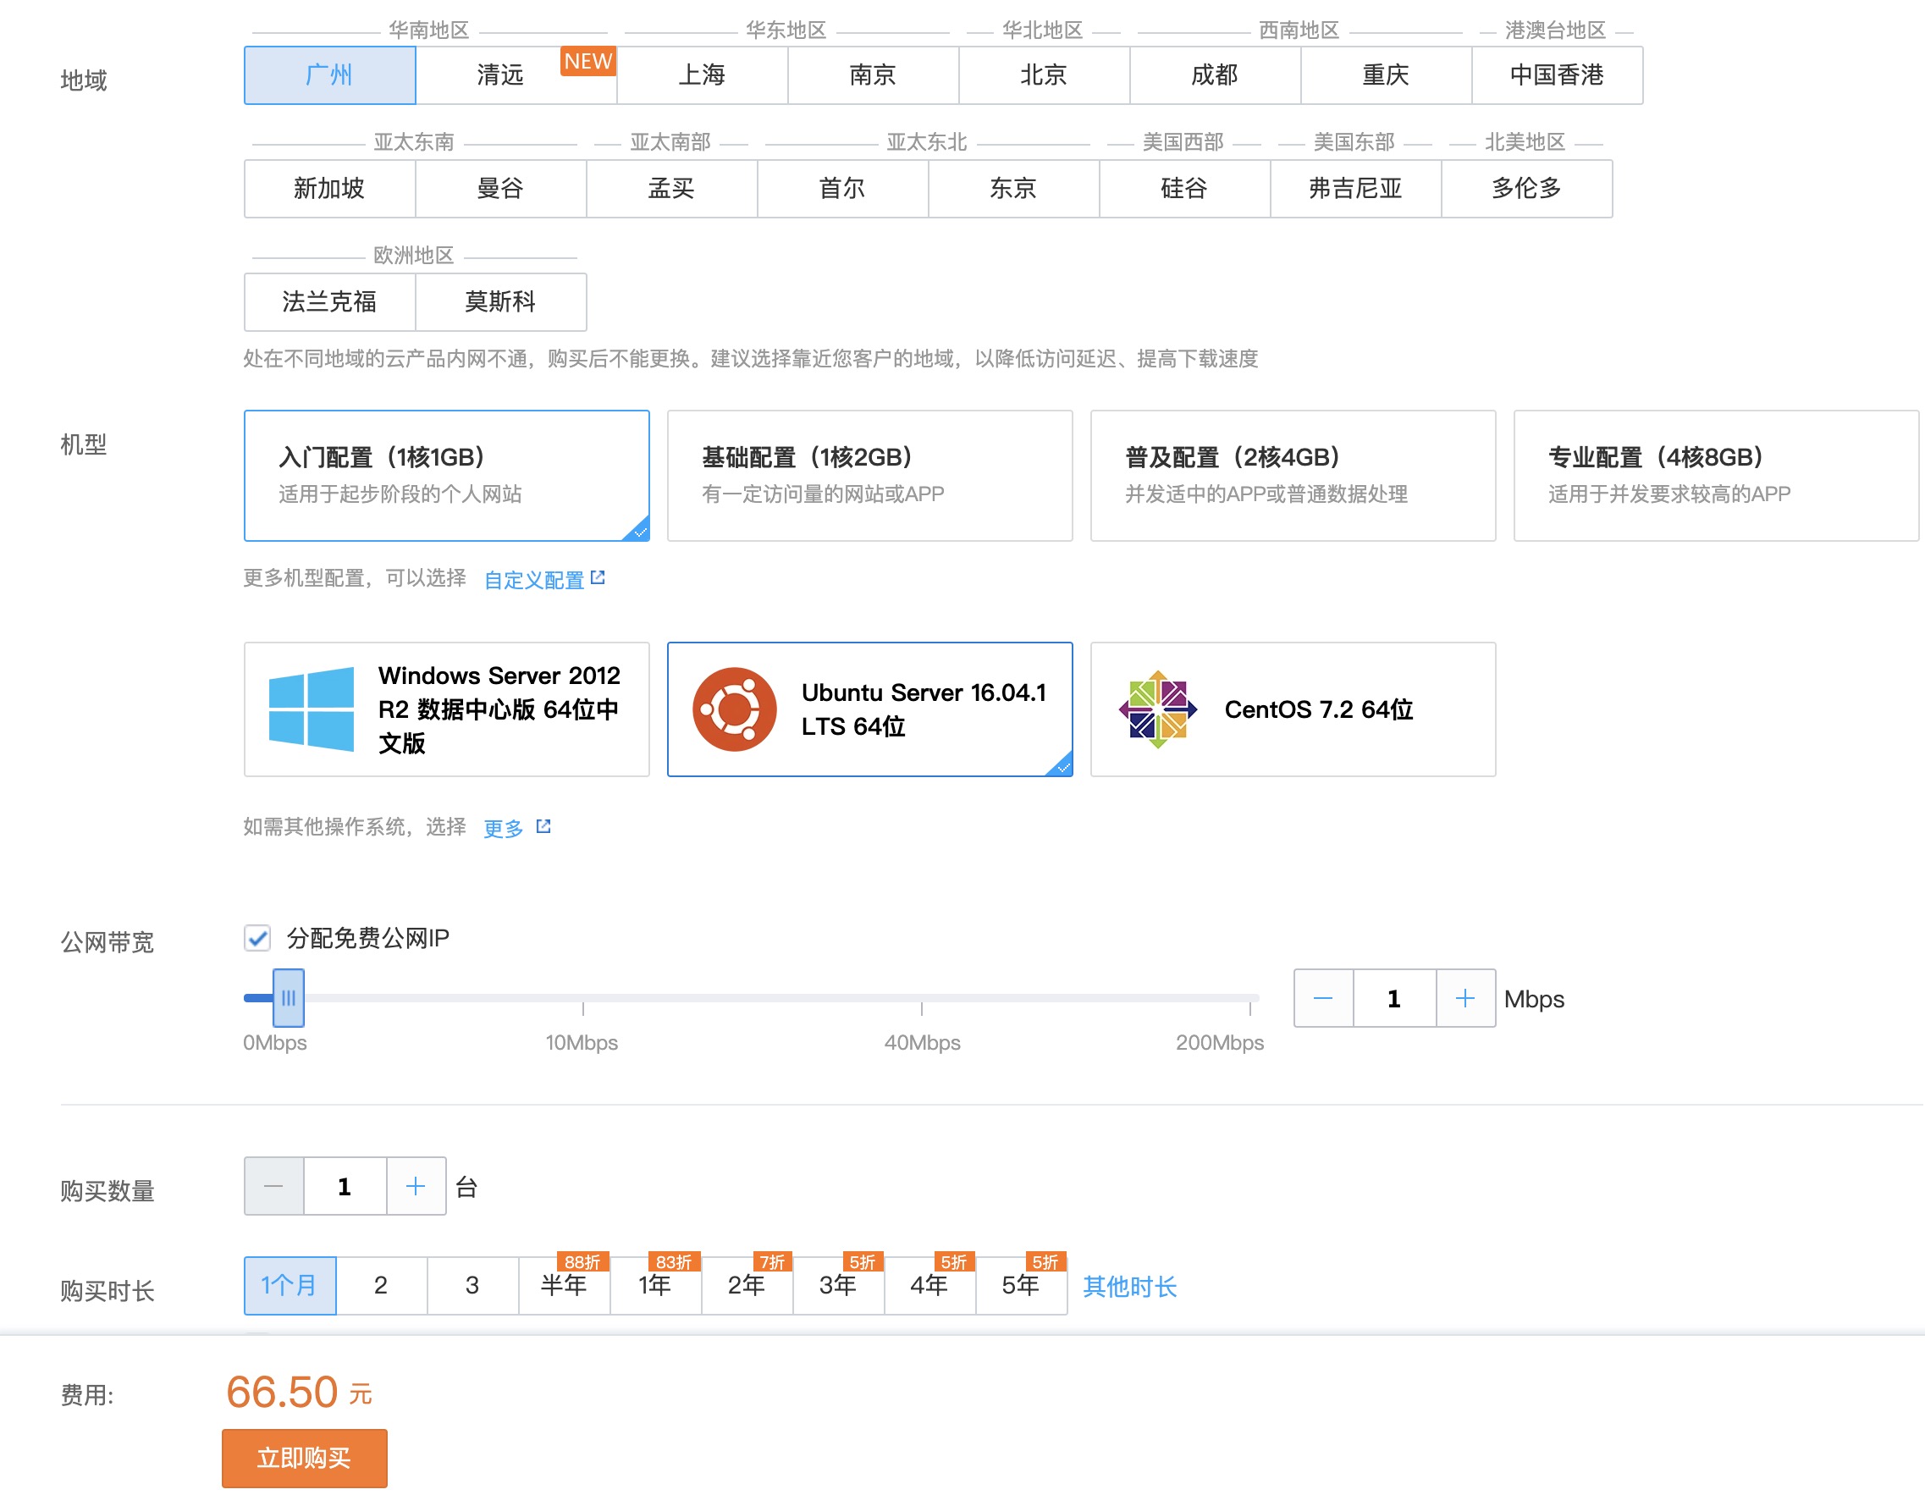Image resolution: width=1925 pixels, height=1495 pixels.
Task: Select 专业配置（4核8GB）machine type
Action: coord(1716,475)
